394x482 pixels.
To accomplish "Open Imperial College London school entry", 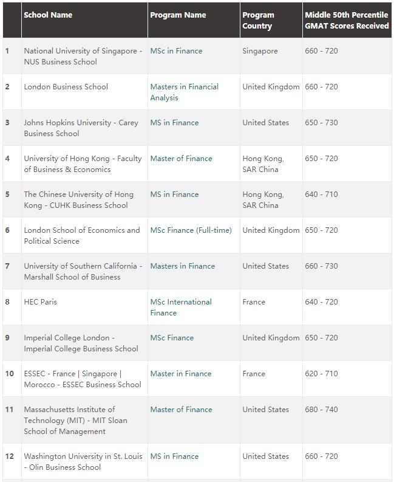I will [81, 343].
